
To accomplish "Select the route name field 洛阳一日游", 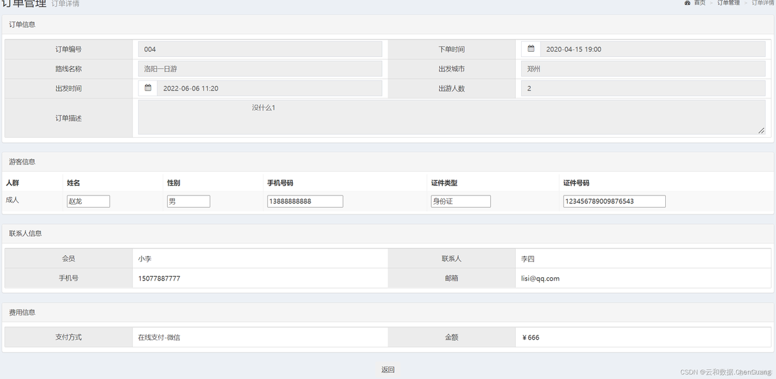I will [x=259, y=68].
